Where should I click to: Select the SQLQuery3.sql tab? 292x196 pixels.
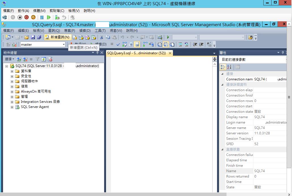[136, 53]
